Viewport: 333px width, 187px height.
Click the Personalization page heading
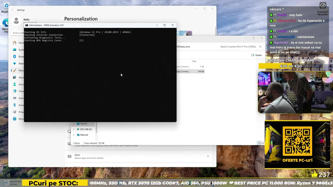point(81,19)
